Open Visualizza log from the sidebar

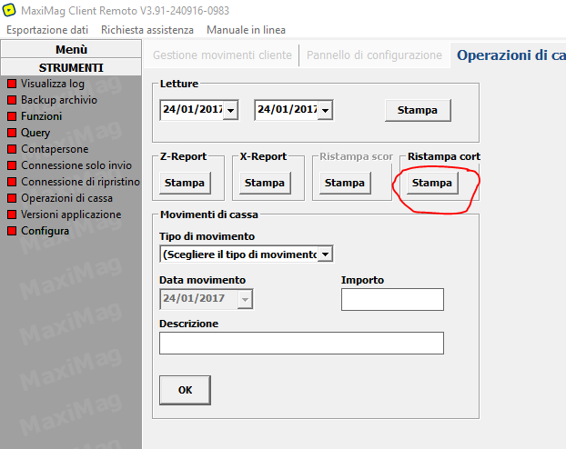click(53, 84)
